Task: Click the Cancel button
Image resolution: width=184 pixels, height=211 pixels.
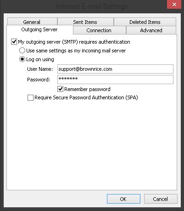Action: tap(161, 199)
